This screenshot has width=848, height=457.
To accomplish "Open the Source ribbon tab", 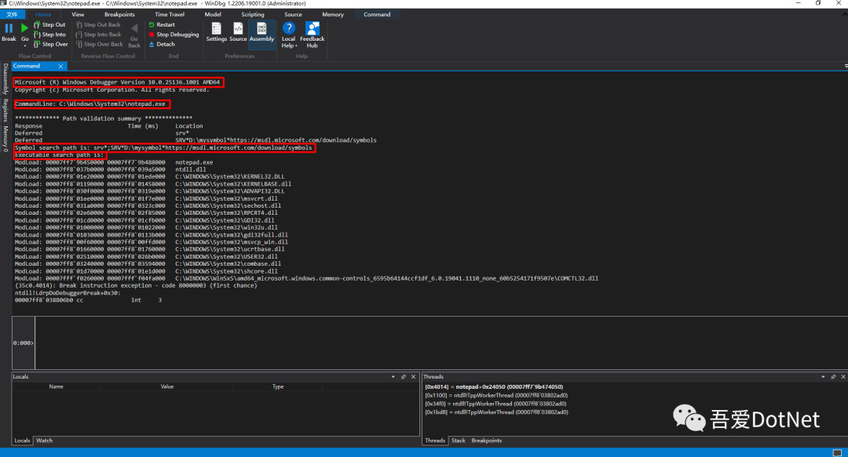I will 293,15.
